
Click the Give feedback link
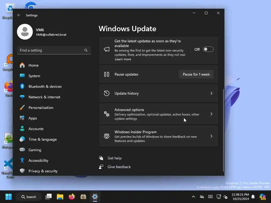click(x=119, y=167)
